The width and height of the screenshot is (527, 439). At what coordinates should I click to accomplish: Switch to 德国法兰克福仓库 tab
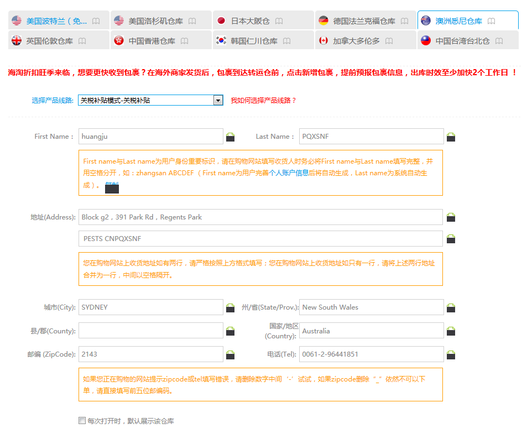(x=363, y=21)
